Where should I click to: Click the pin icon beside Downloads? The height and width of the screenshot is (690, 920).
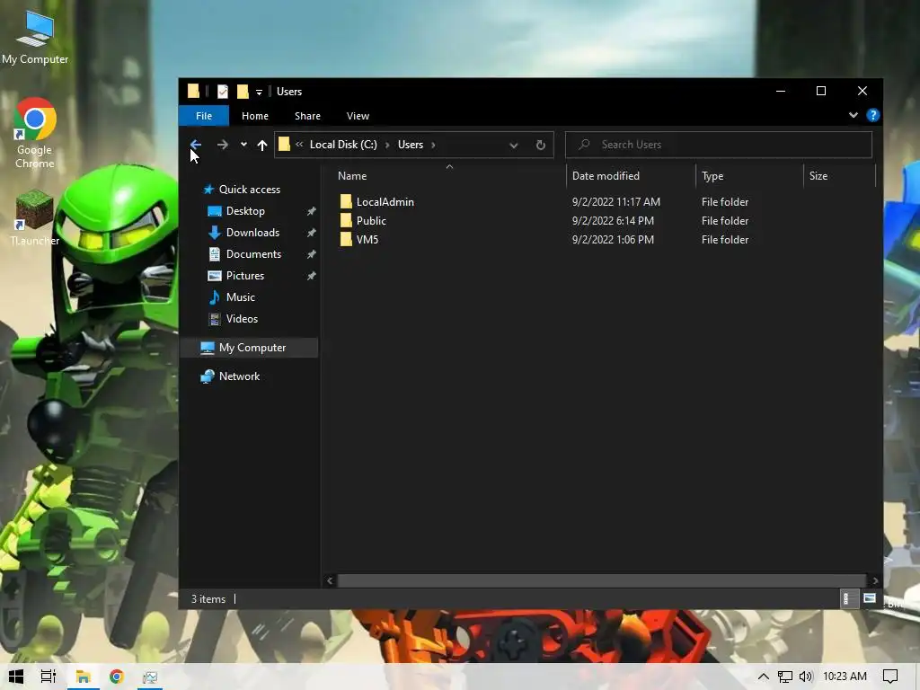pyautogui.click(x=312, y=233)
